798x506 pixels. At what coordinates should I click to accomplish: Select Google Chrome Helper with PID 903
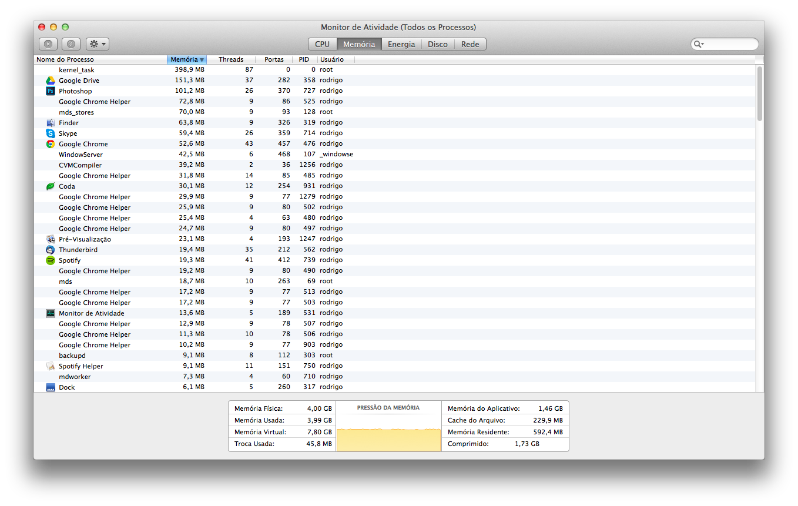(x=394, y=345)
